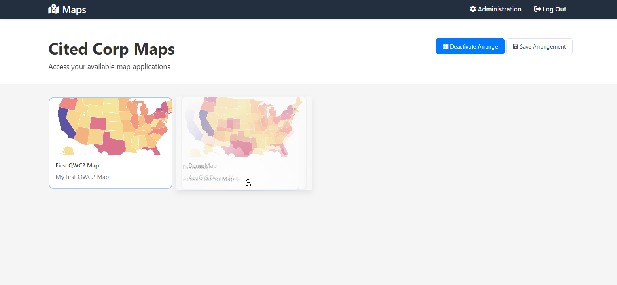Click the Maps brand title text
This screenshot has width=617, height=285.
tap(74, 9)
